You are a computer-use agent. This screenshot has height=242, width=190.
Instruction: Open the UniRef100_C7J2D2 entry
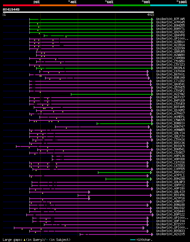tap(170, 81)
